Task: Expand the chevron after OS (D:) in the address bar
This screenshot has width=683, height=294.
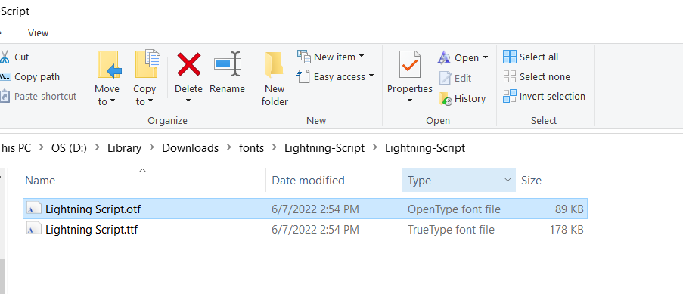Action: click(97, 147)
